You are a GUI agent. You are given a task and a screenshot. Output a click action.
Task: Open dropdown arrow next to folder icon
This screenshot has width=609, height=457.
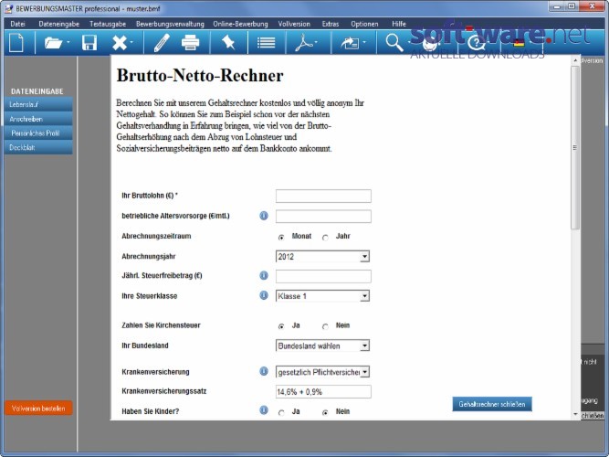click(x=68, y=42)
